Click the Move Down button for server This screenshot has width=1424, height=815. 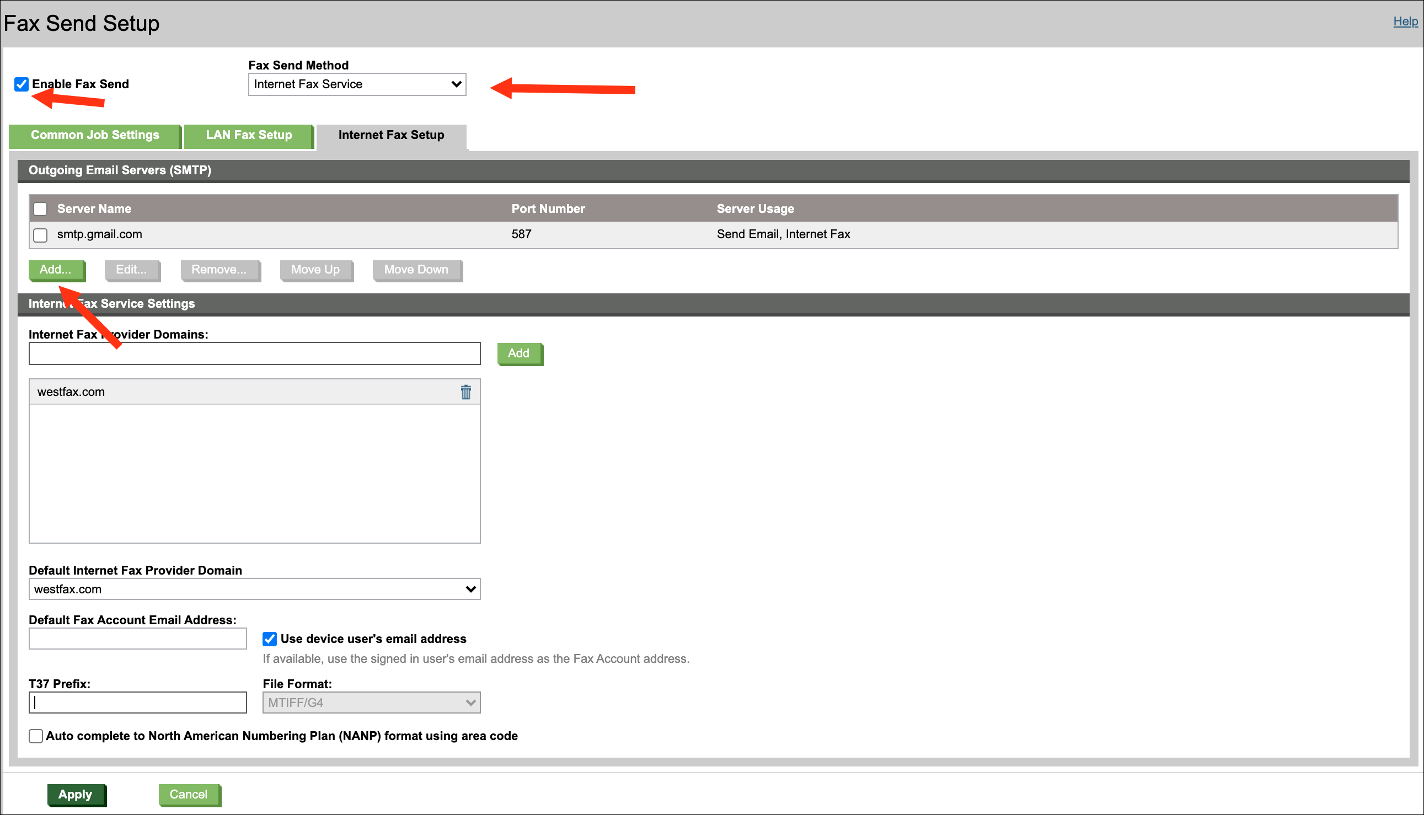pos(415,269)
